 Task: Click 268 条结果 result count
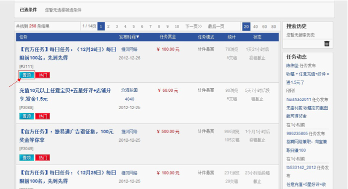[39, 26]
